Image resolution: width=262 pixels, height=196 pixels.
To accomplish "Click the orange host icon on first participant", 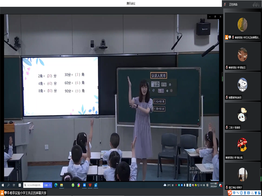I will click(226, 37).
